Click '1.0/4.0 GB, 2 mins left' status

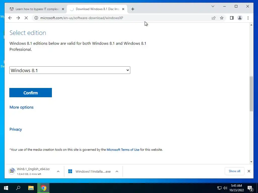click(29, 174)
